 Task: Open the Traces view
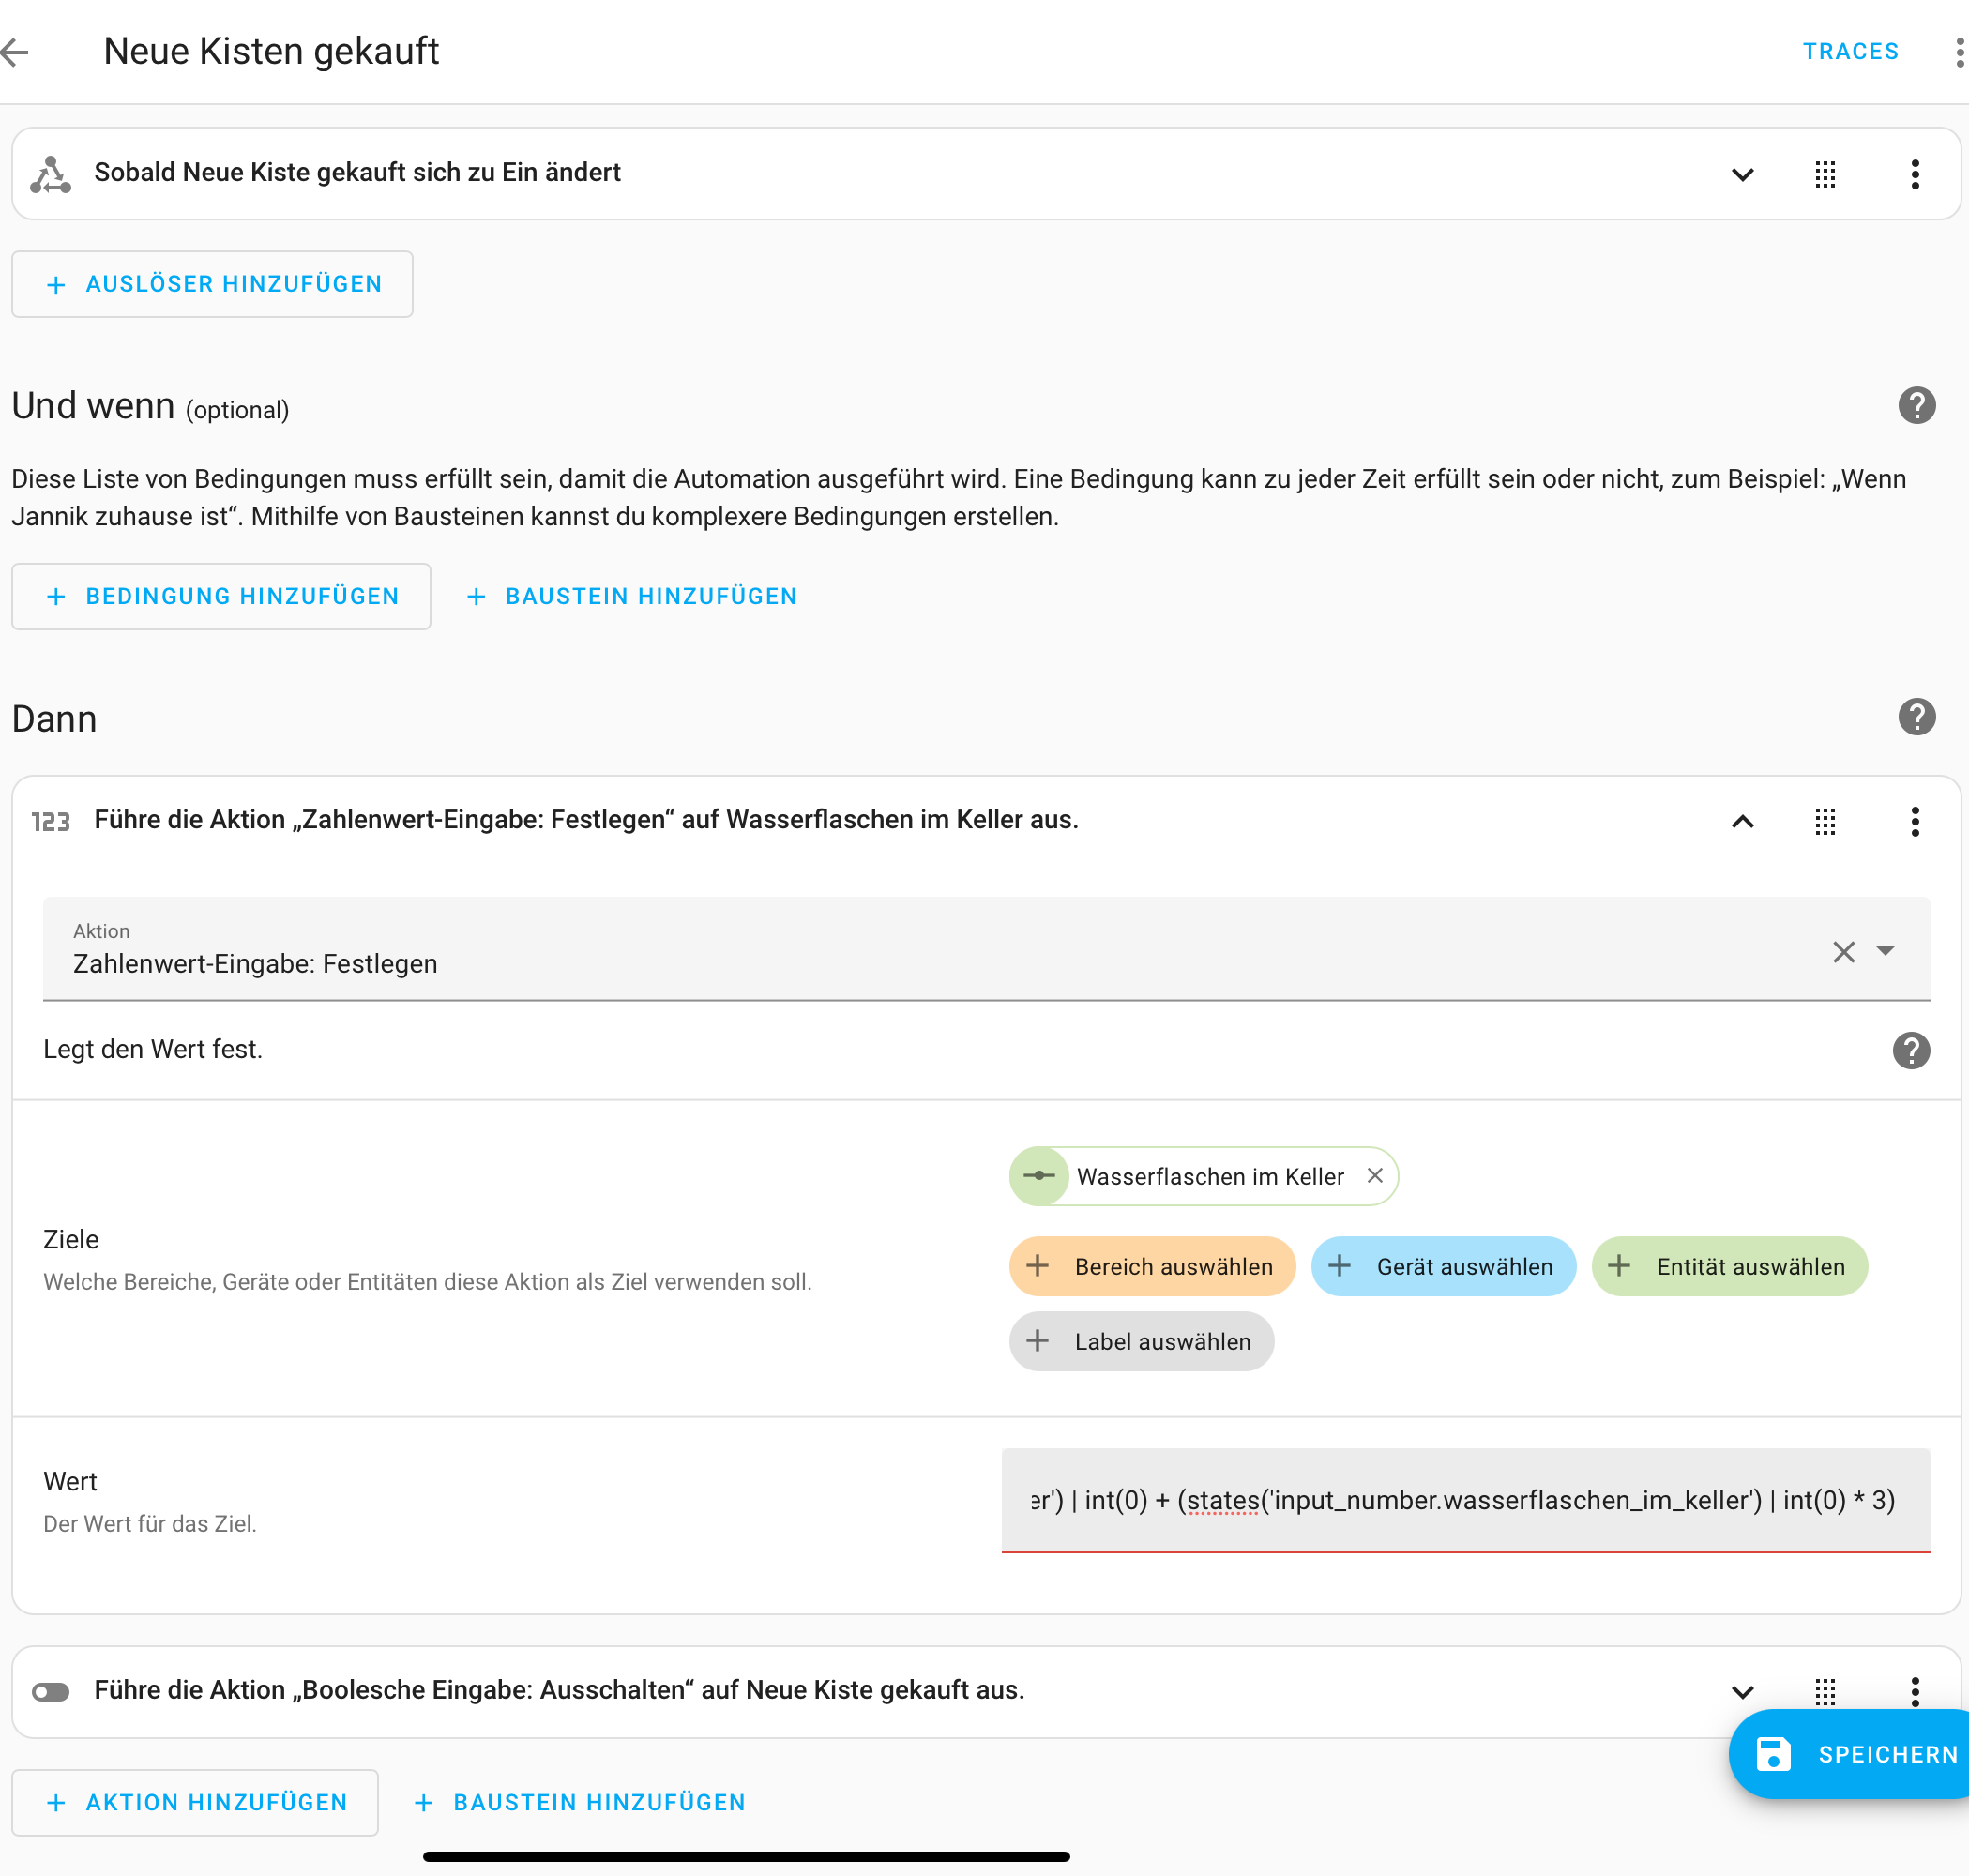coord(1850,52)
